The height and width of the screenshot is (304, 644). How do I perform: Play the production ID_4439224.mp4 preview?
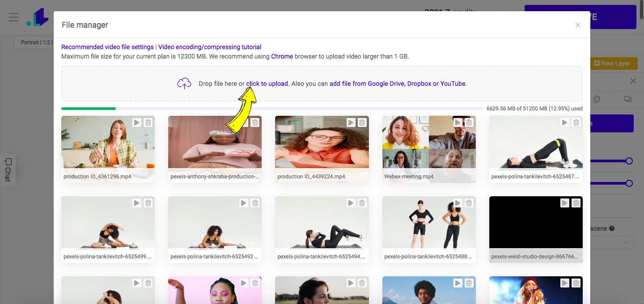point(351,122)
